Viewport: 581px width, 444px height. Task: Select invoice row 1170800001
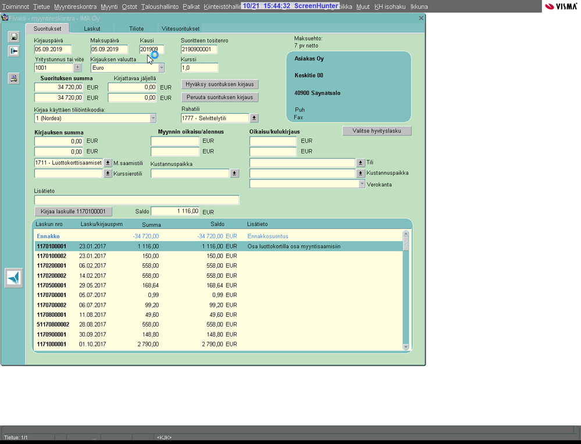tap(219, 315)
